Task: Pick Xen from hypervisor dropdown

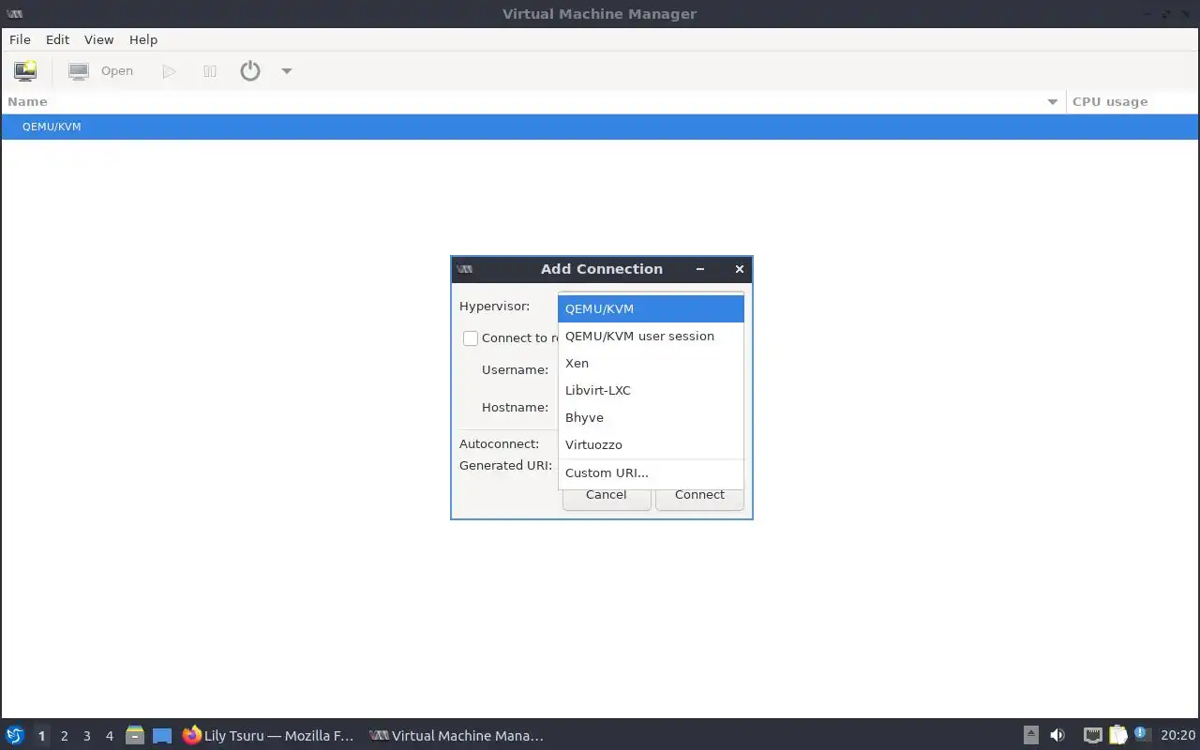Action: pyautogui.click(x=651, y=363)
